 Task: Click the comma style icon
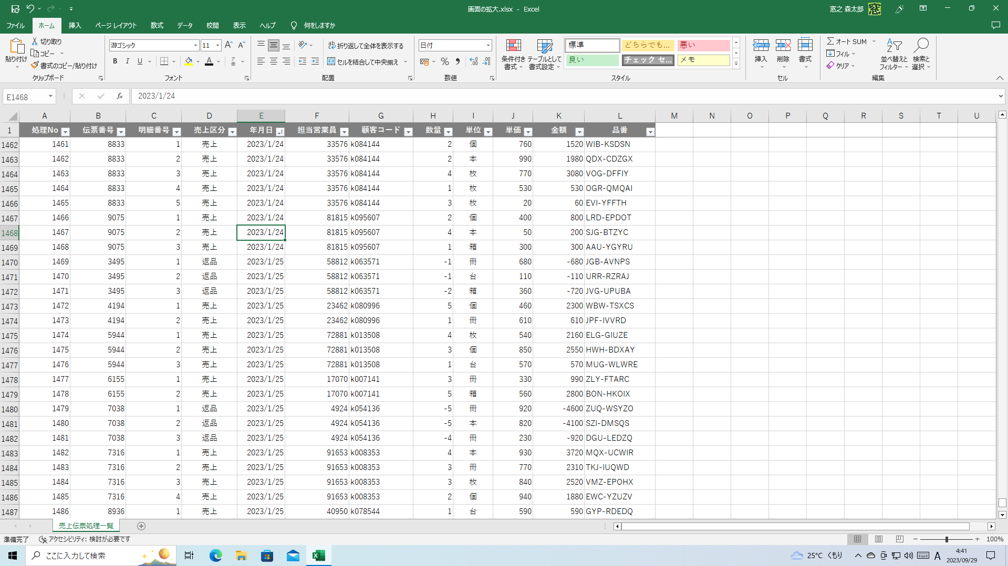coord(458,61)
